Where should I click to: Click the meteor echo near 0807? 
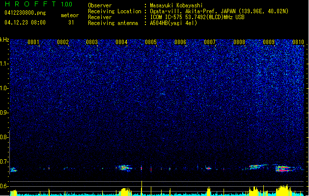(208, 168)
